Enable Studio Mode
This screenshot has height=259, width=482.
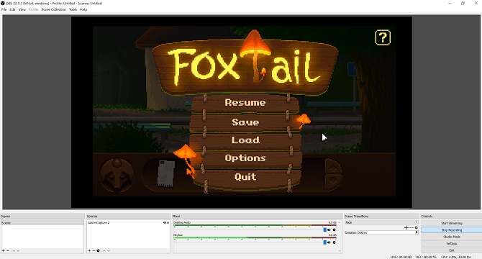(x=452, y=237)
